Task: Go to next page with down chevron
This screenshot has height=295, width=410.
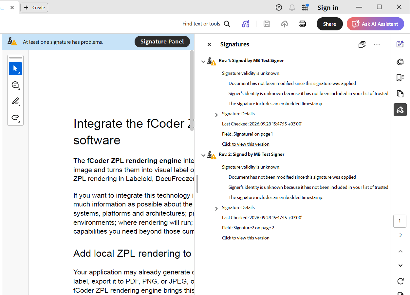Action: click(400, 266)
